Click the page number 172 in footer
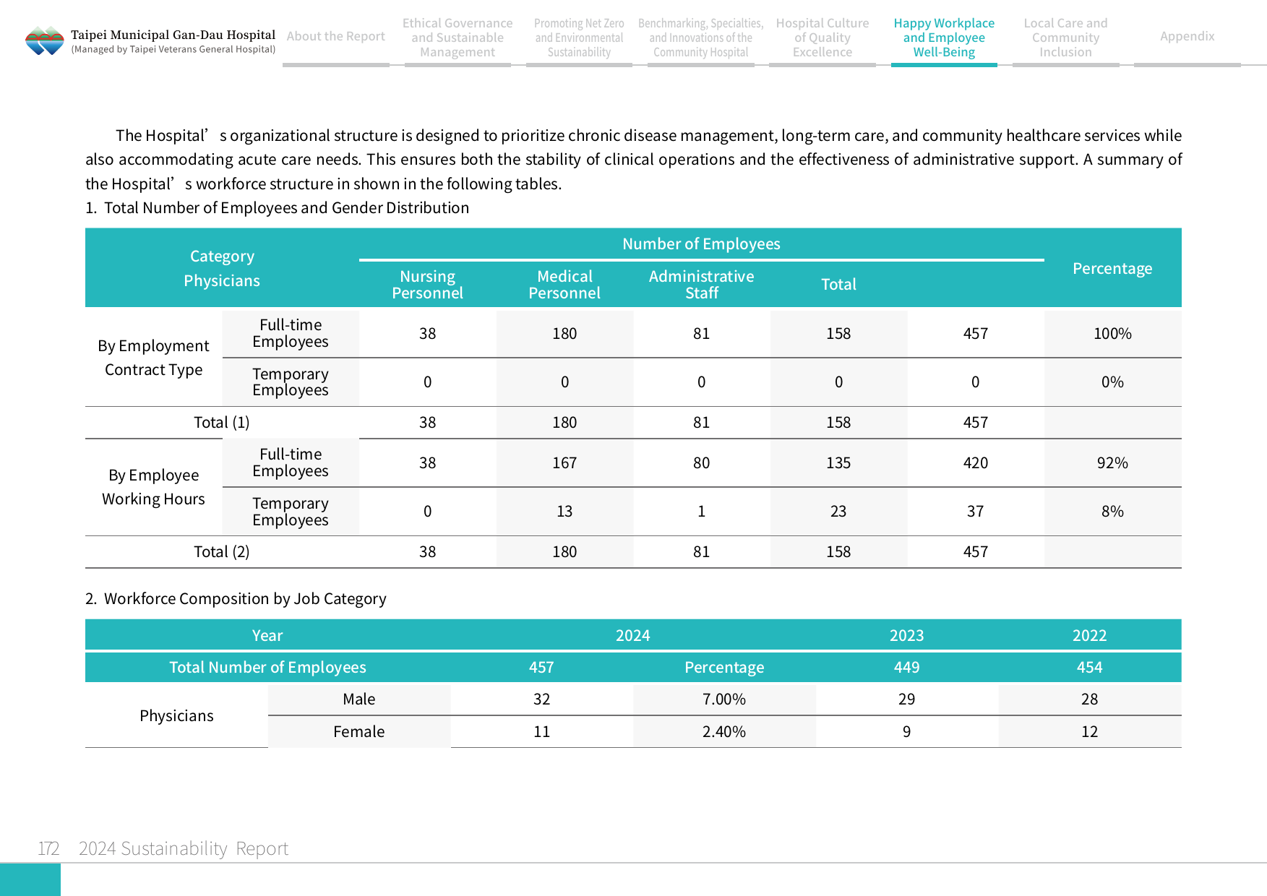 pos(48,848)
